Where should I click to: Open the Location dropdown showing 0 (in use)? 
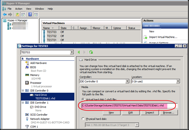[178, 81]
